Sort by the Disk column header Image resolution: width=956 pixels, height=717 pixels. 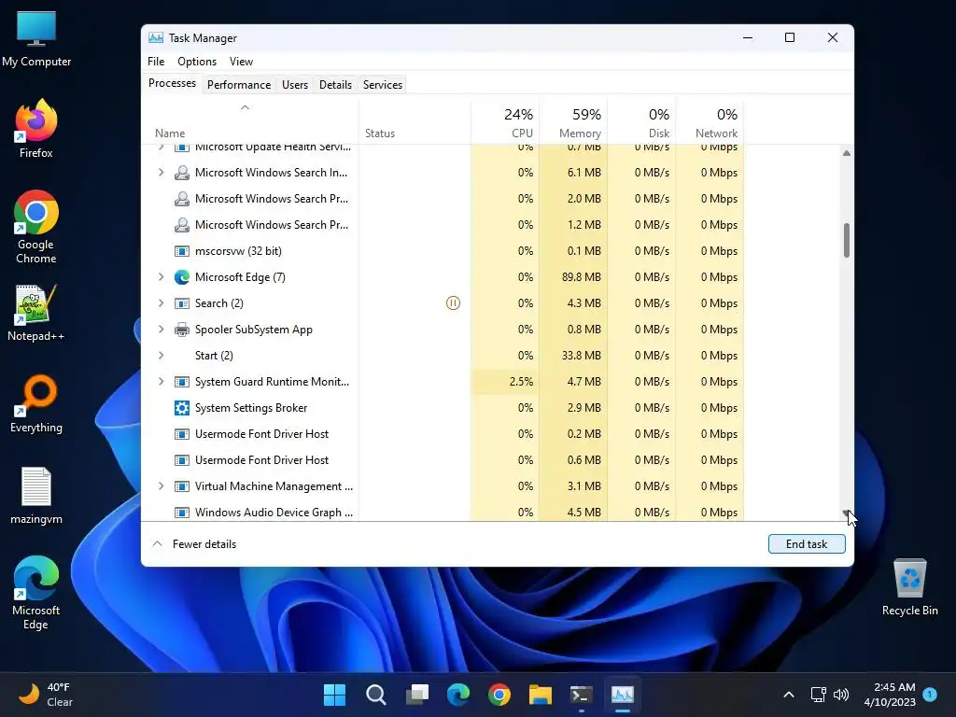pos(641,122)
